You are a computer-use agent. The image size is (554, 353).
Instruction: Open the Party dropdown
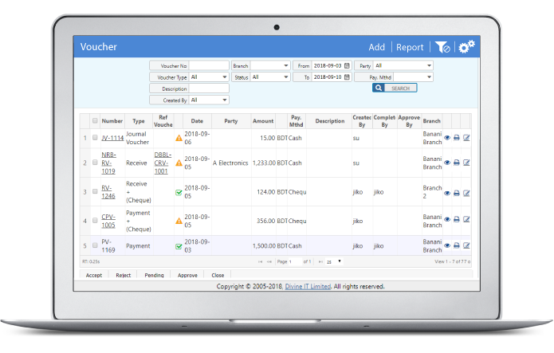(403, 65)
